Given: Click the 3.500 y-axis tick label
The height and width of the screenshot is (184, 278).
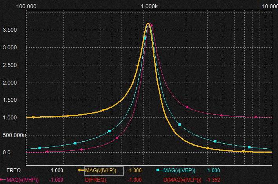Looking at the screenshot, I should click(9, 30).
